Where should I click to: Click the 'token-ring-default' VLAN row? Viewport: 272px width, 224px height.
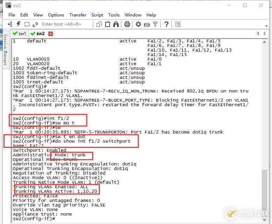pos(79,73)
